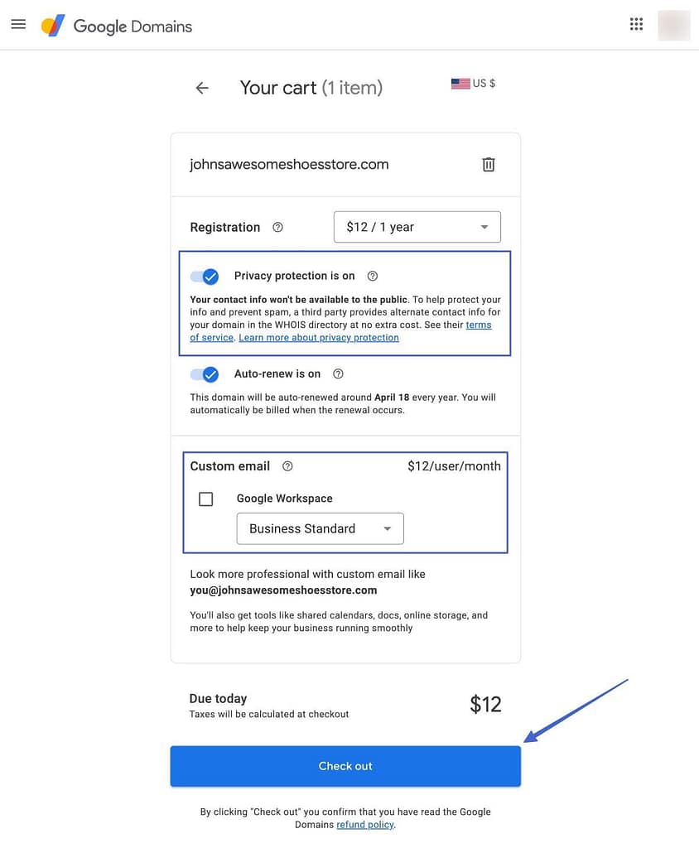Click the Registration help icon
This screenshot has width=699, height=848.
(x=277, y=227)
